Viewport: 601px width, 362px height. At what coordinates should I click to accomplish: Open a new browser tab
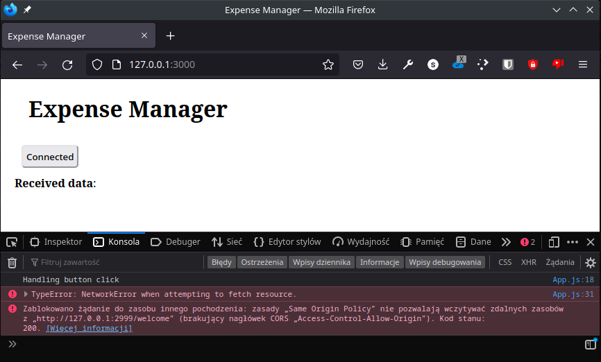pyautogui.click(x=170, y=36)
